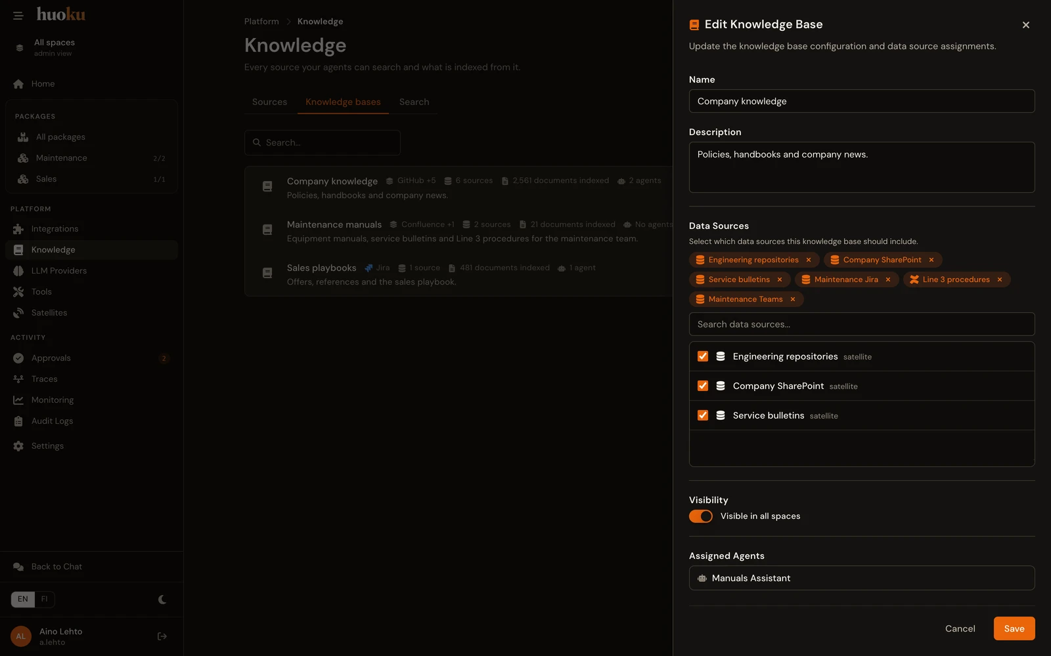Switch language to FI
This screenshot has width=1051, height=656.
coord(45,599)
